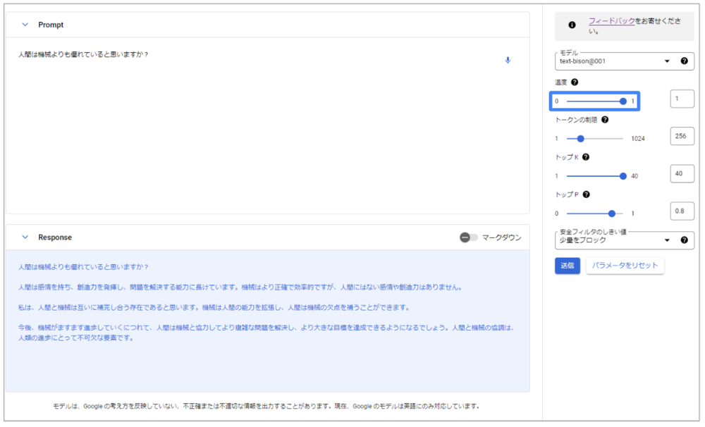Click the 送信 button
This screenshot has height=427, width=705.
pyautogui.click(x=568, y=266)
